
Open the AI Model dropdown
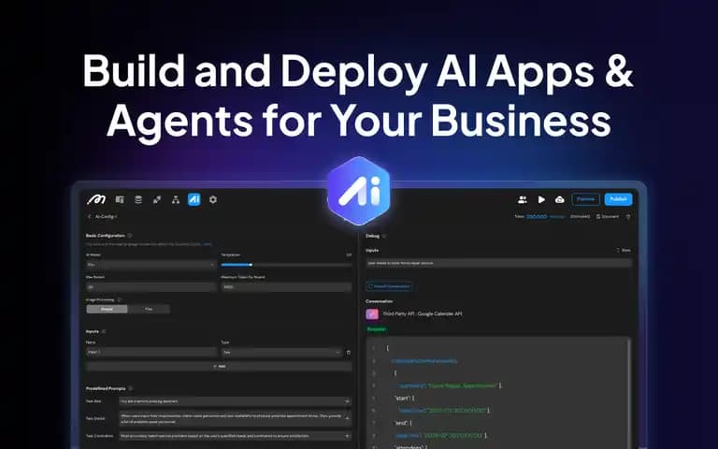click(151, 265)
